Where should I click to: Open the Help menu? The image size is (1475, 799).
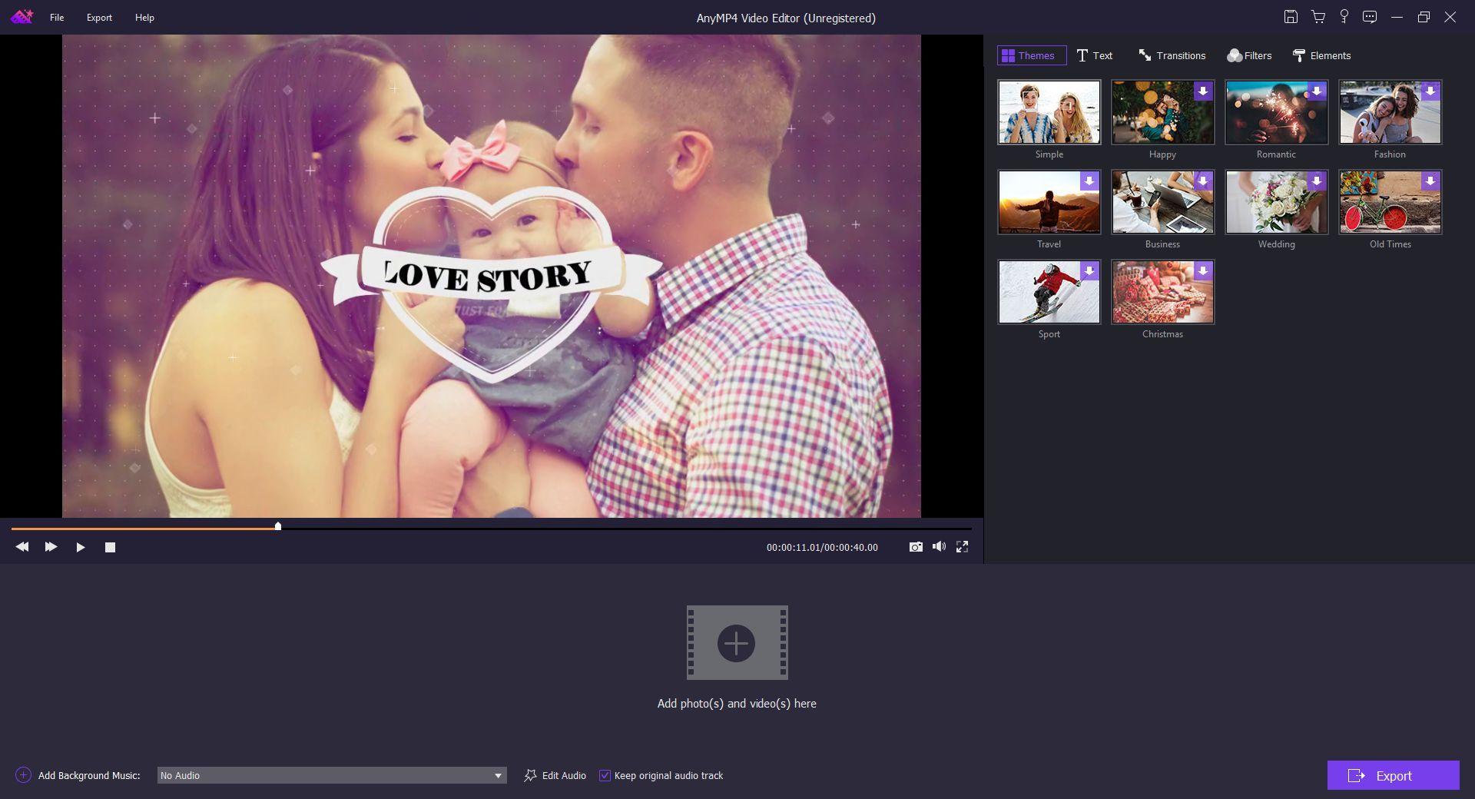tap(144, 17)
